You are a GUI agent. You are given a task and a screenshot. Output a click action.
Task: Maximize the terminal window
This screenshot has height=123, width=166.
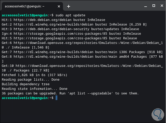point(154,6)
